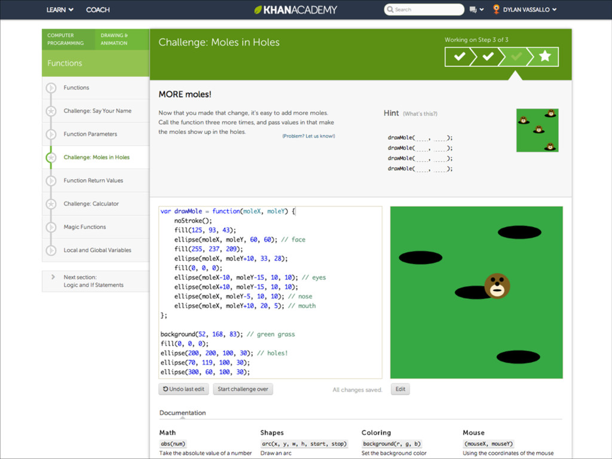Click the star icon beside Say Your Name
The width and height of the screenshot is (612, 459).
point(51,111)
